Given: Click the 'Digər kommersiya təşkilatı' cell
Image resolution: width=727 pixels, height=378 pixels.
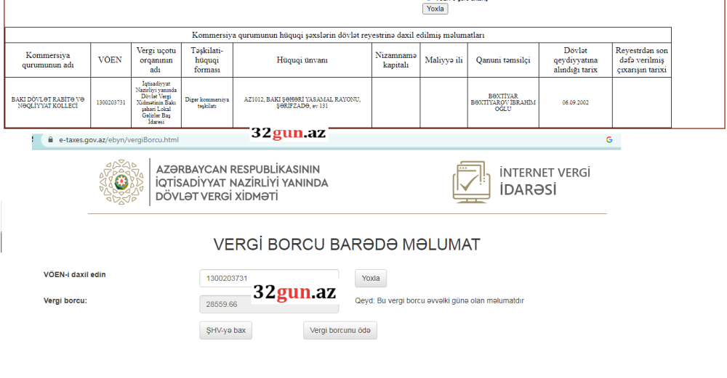Looking at the screenshot, I should pos(206,103).
